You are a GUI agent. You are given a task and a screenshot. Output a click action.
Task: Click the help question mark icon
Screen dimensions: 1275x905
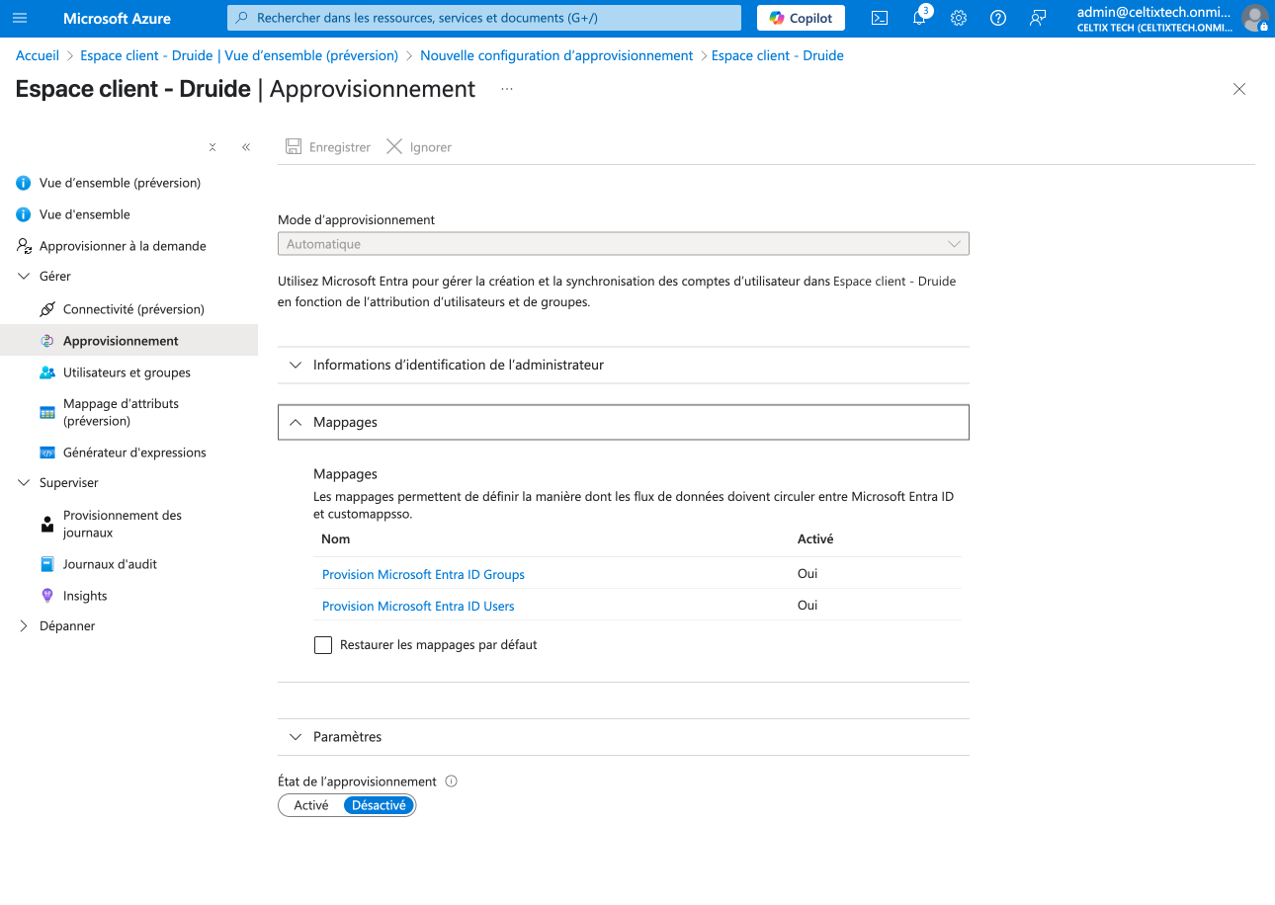click(x=998, y=18)
